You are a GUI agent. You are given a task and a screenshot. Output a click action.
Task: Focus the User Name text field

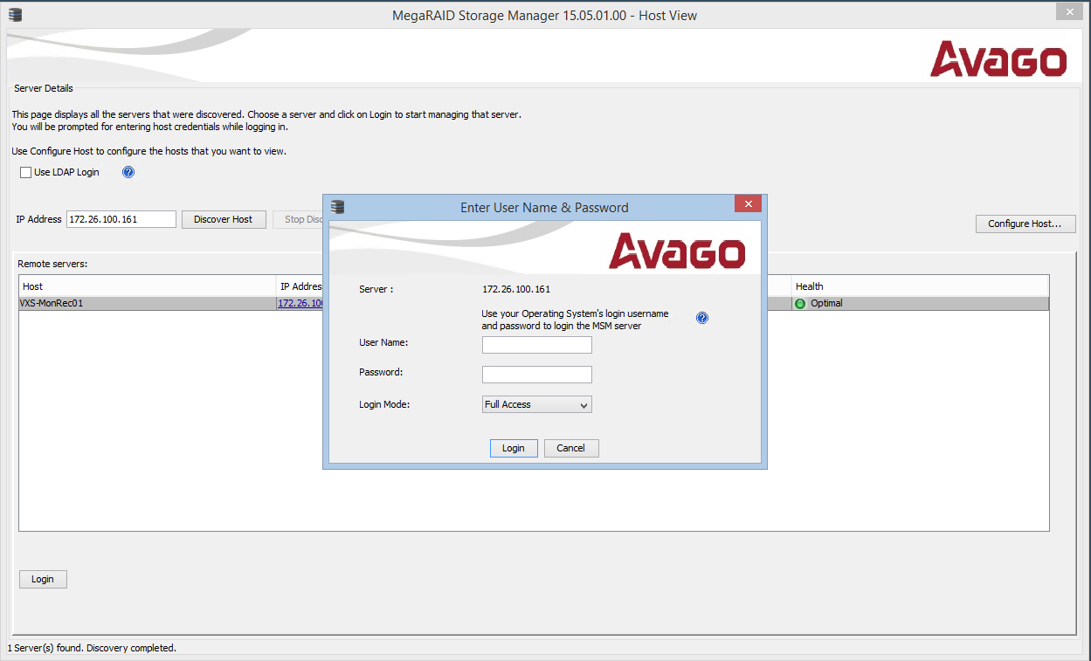(x=536, y=345)
